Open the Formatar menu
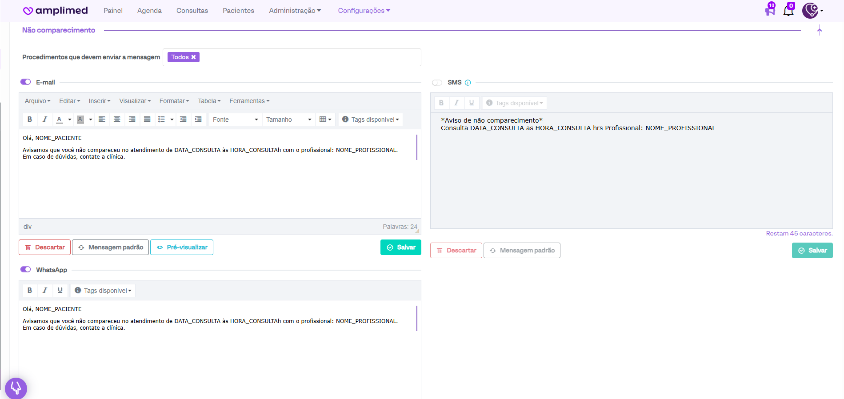 [174, 101]
